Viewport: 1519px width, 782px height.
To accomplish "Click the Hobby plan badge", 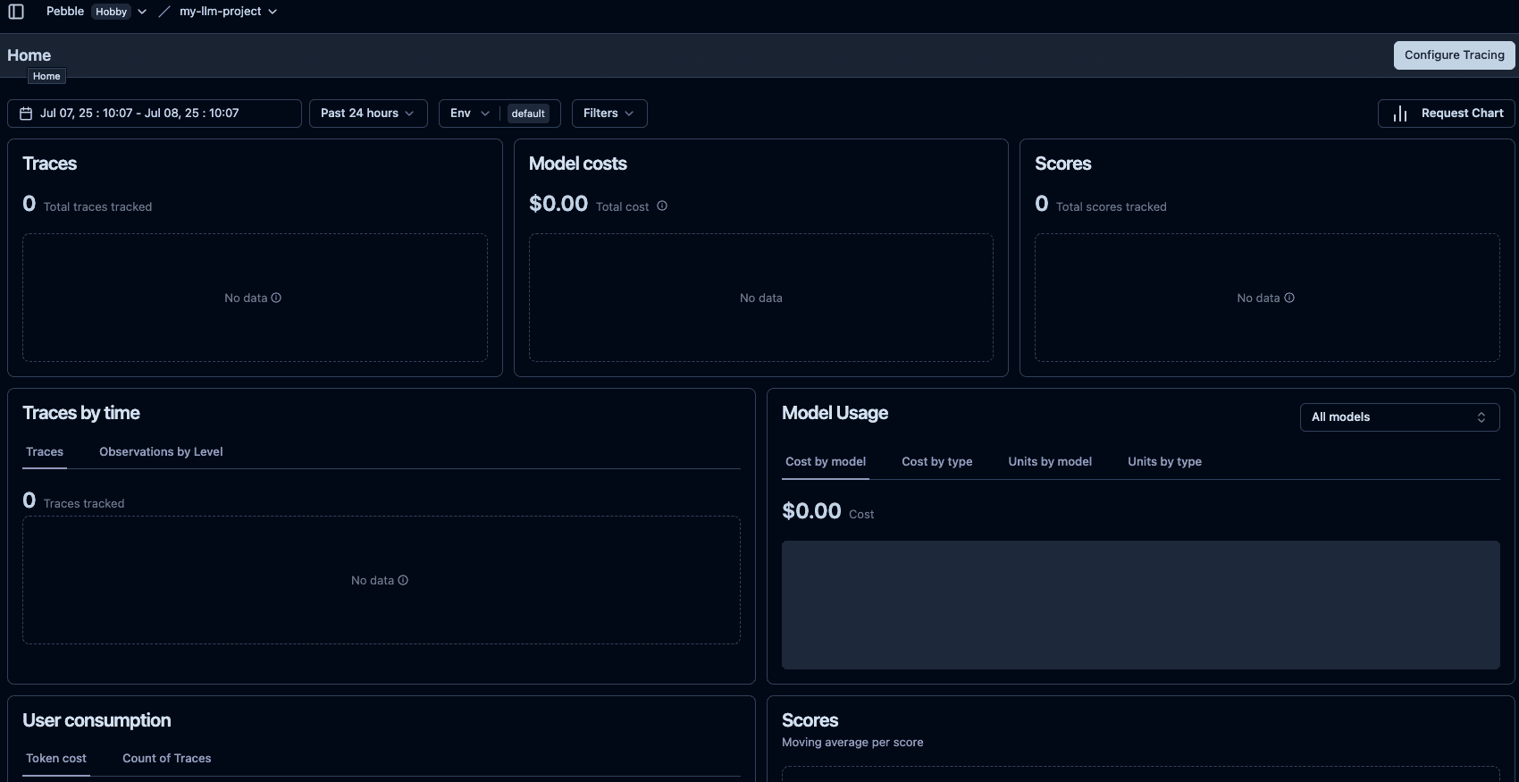I will 112,12.
